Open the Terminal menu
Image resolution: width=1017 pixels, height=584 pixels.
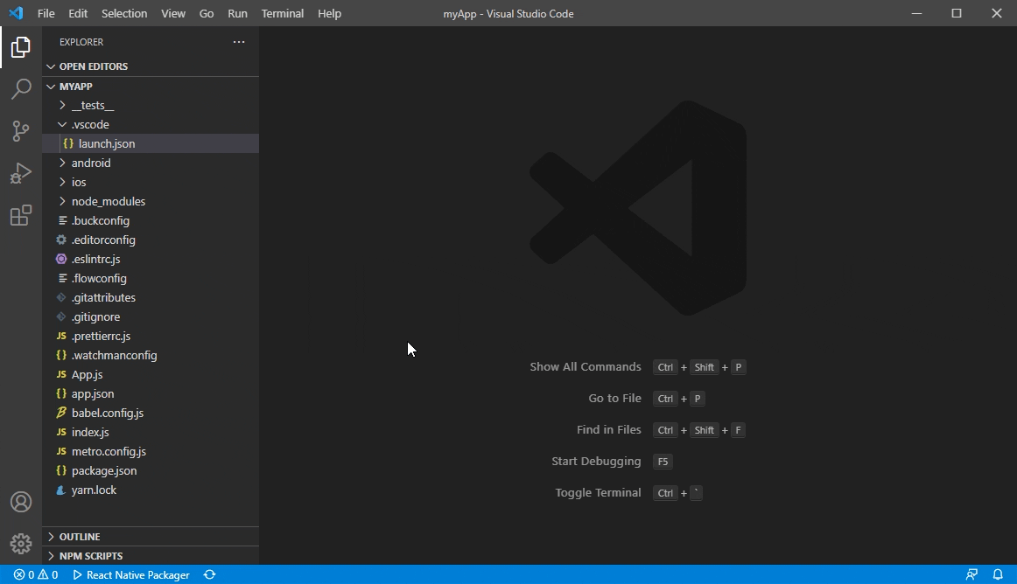click(281, 13)
